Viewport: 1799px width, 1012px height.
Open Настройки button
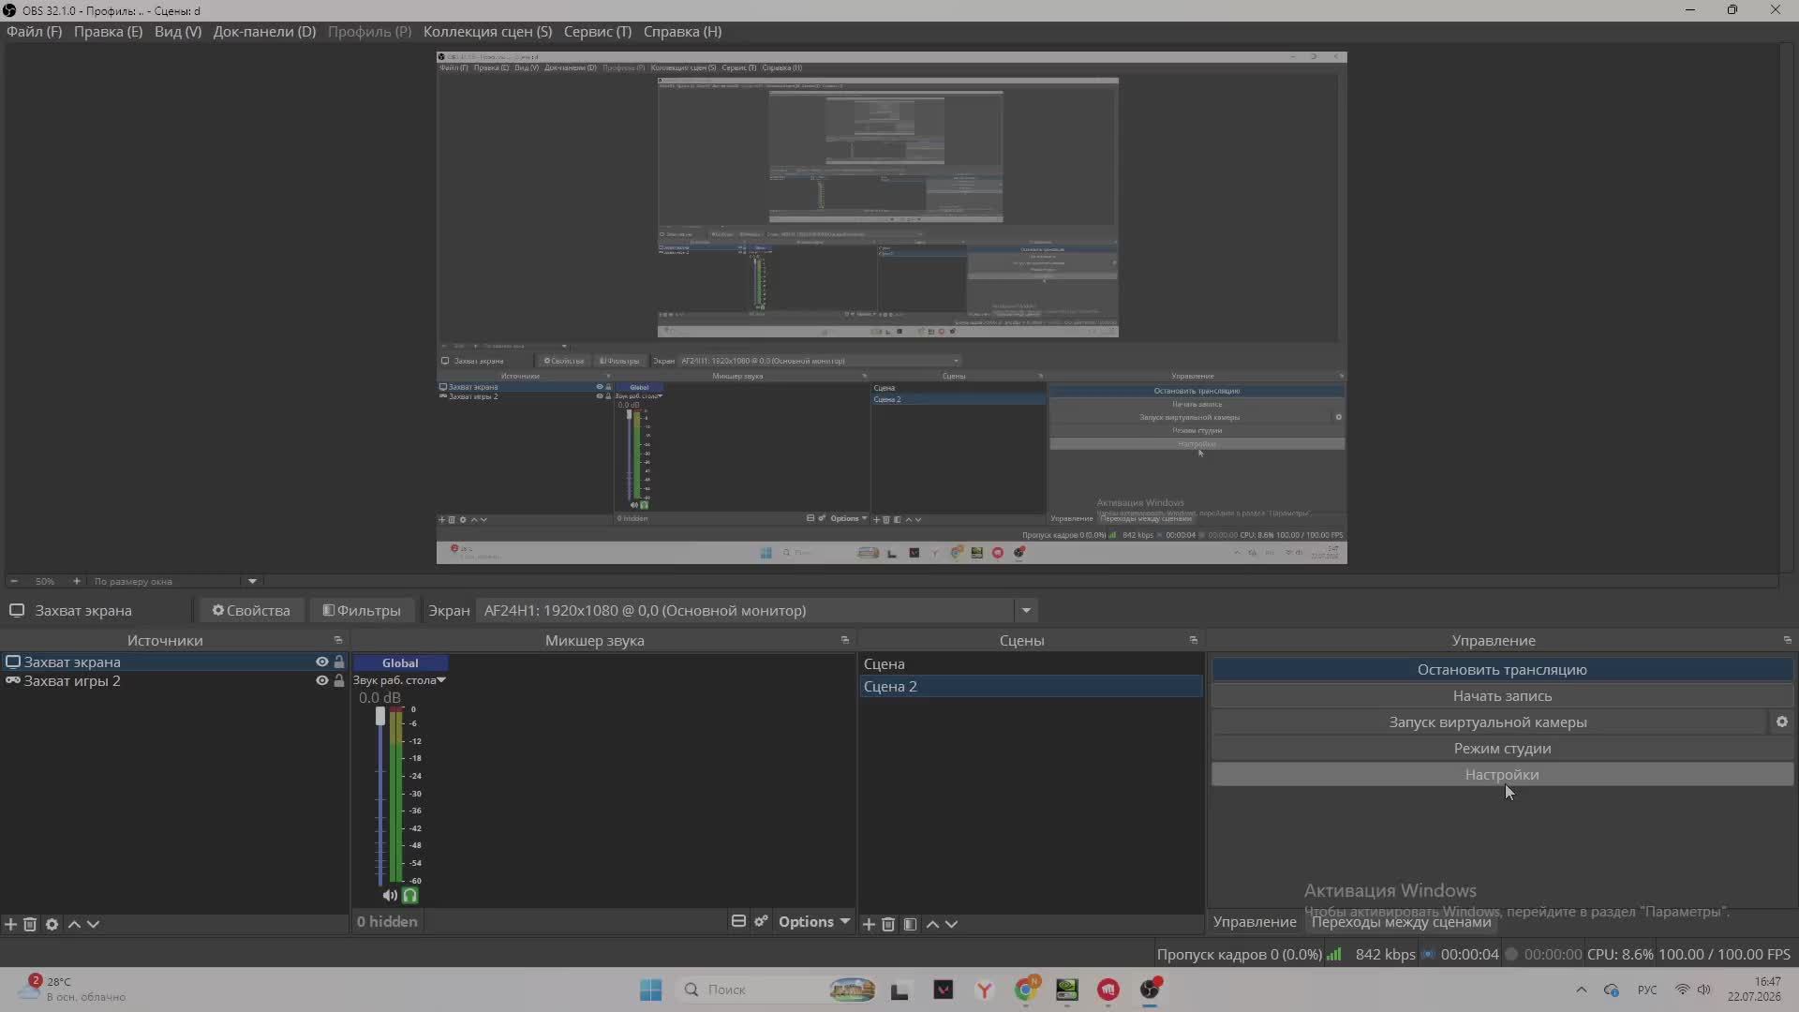click(x=1502, y=774)
